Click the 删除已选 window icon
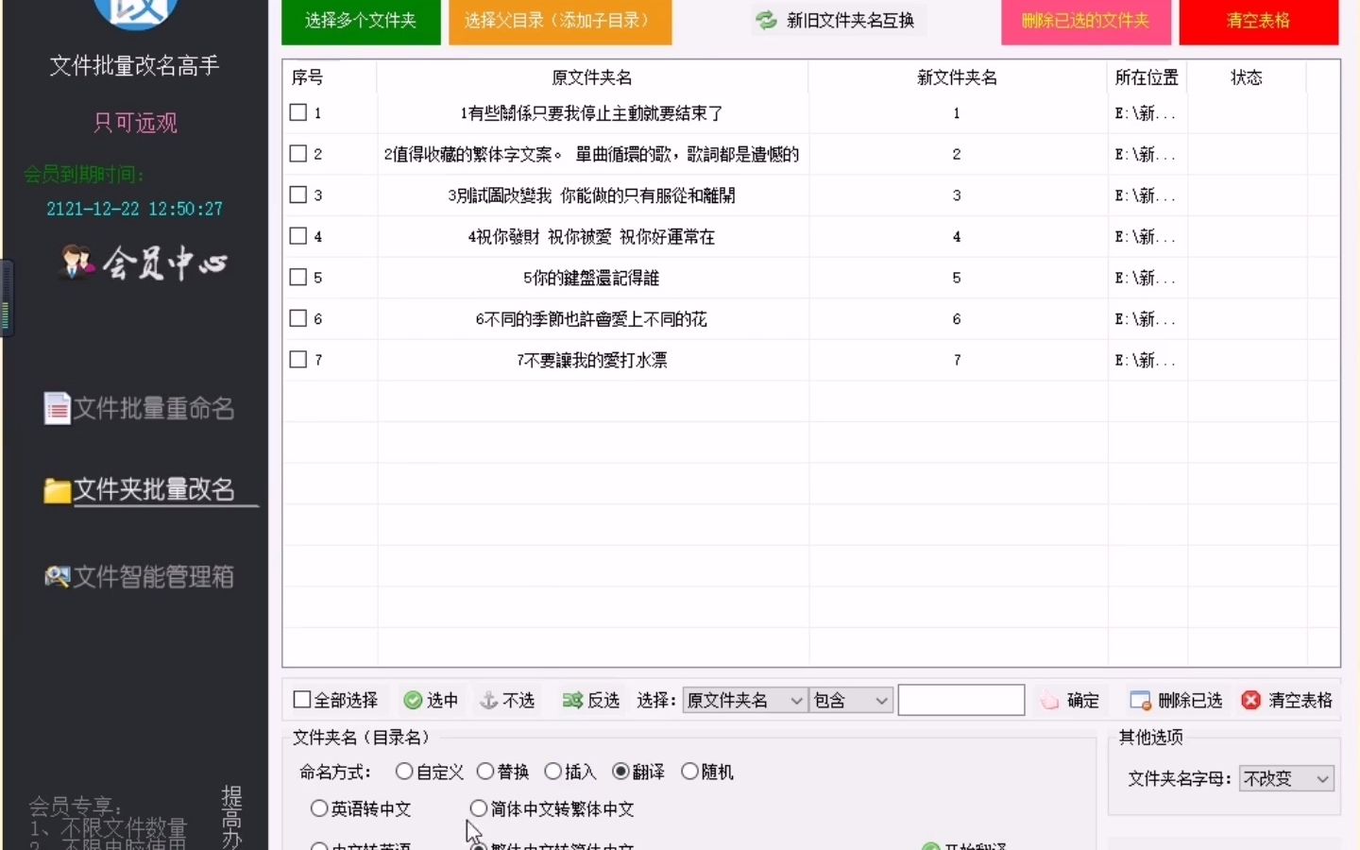Screen dimensions: 1360x850 click(x=1140, y=701)
